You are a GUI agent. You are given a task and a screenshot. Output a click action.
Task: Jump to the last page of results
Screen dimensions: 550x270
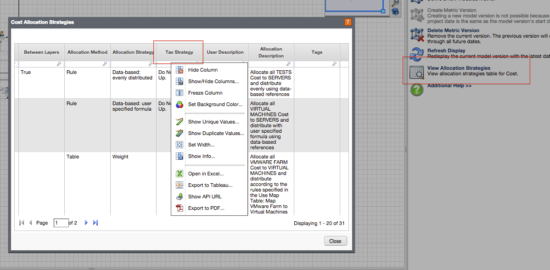[x=95, y=223]
